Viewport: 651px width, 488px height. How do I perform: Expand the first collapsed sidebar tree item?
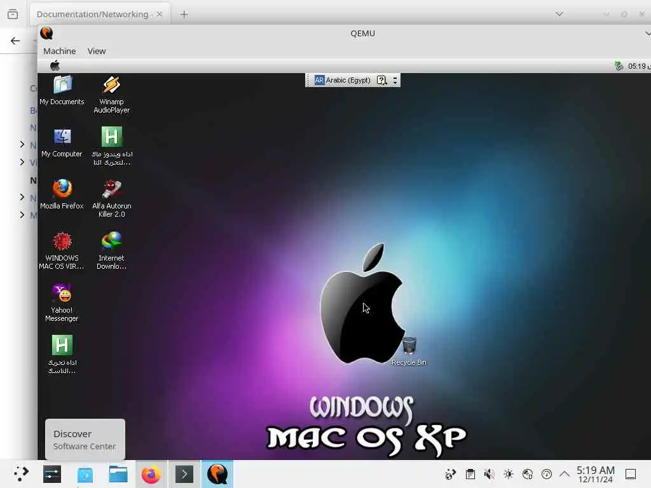(x=22, y=144)
